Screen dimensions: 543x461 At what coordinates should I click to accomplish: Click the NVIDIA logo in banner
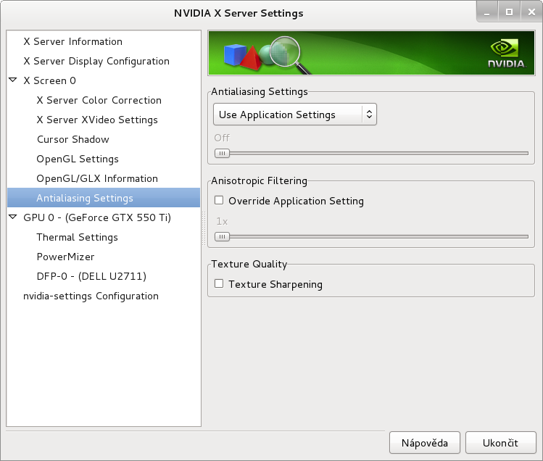pos(506,54)
